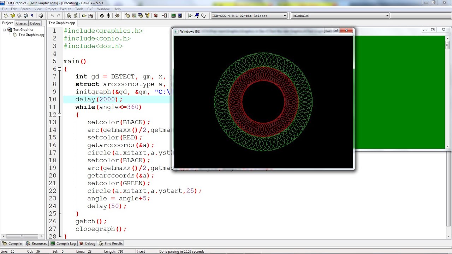The width and height of the screenshot is (452, 254).
Task: Select the Project sidebar tab
Action: pos(7,23)
